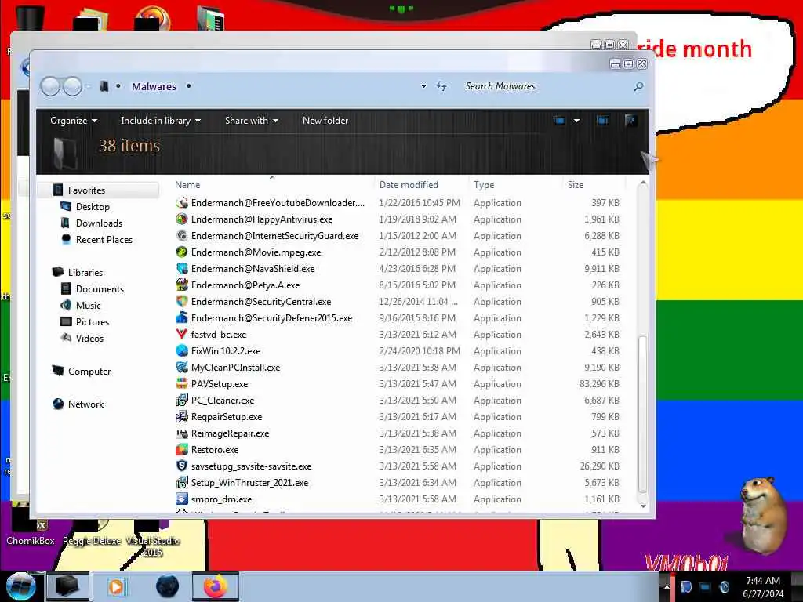Open the Organize dropdown menu
Screen dimensions: 803x602
(74, 121)
